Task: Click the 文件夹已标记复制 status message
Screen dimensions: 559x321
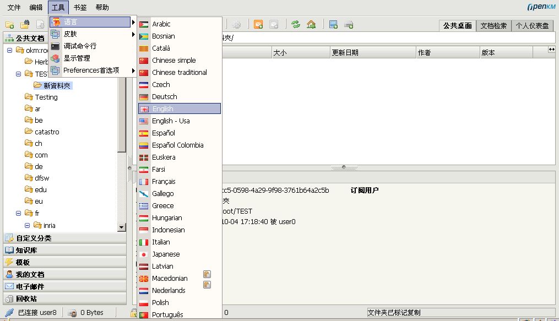Action: (x=394, y=312)
